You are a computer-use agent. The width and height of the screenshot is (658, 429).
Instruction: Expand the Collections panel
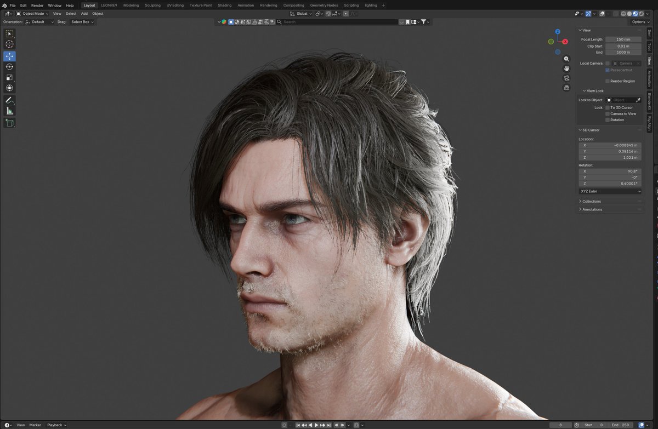(581, 201)
